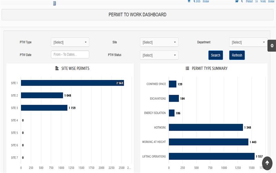Click the scroll-to-top arrow button

pyautogui.click(x=267, y=163)
